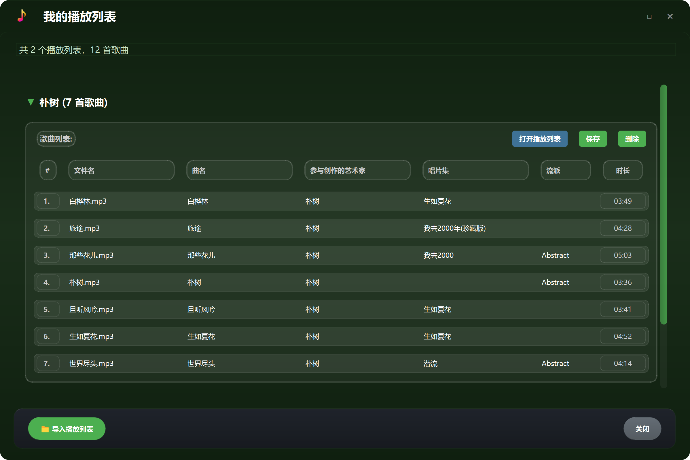Screen dimensions: 690x460
Task: Select track 3 那些花儿.mp3
Action: pyautogui.click(x=91, y=255)
